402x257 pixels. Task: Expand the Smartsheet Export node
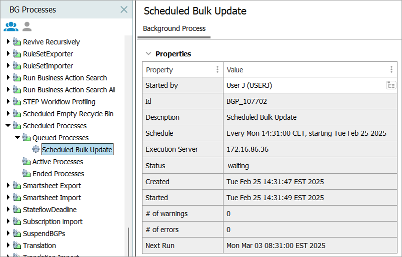point(8,186)
